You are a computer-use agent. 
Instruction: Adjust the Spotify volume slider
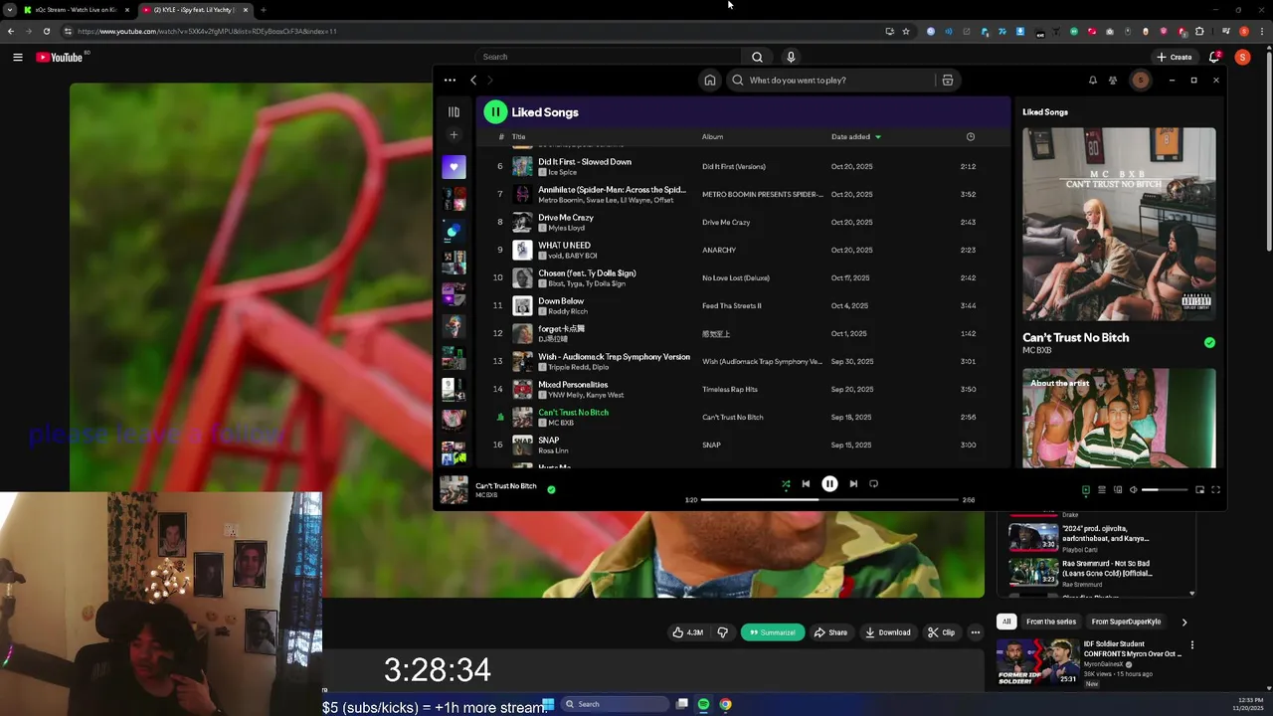click(x=1165, y=490)
